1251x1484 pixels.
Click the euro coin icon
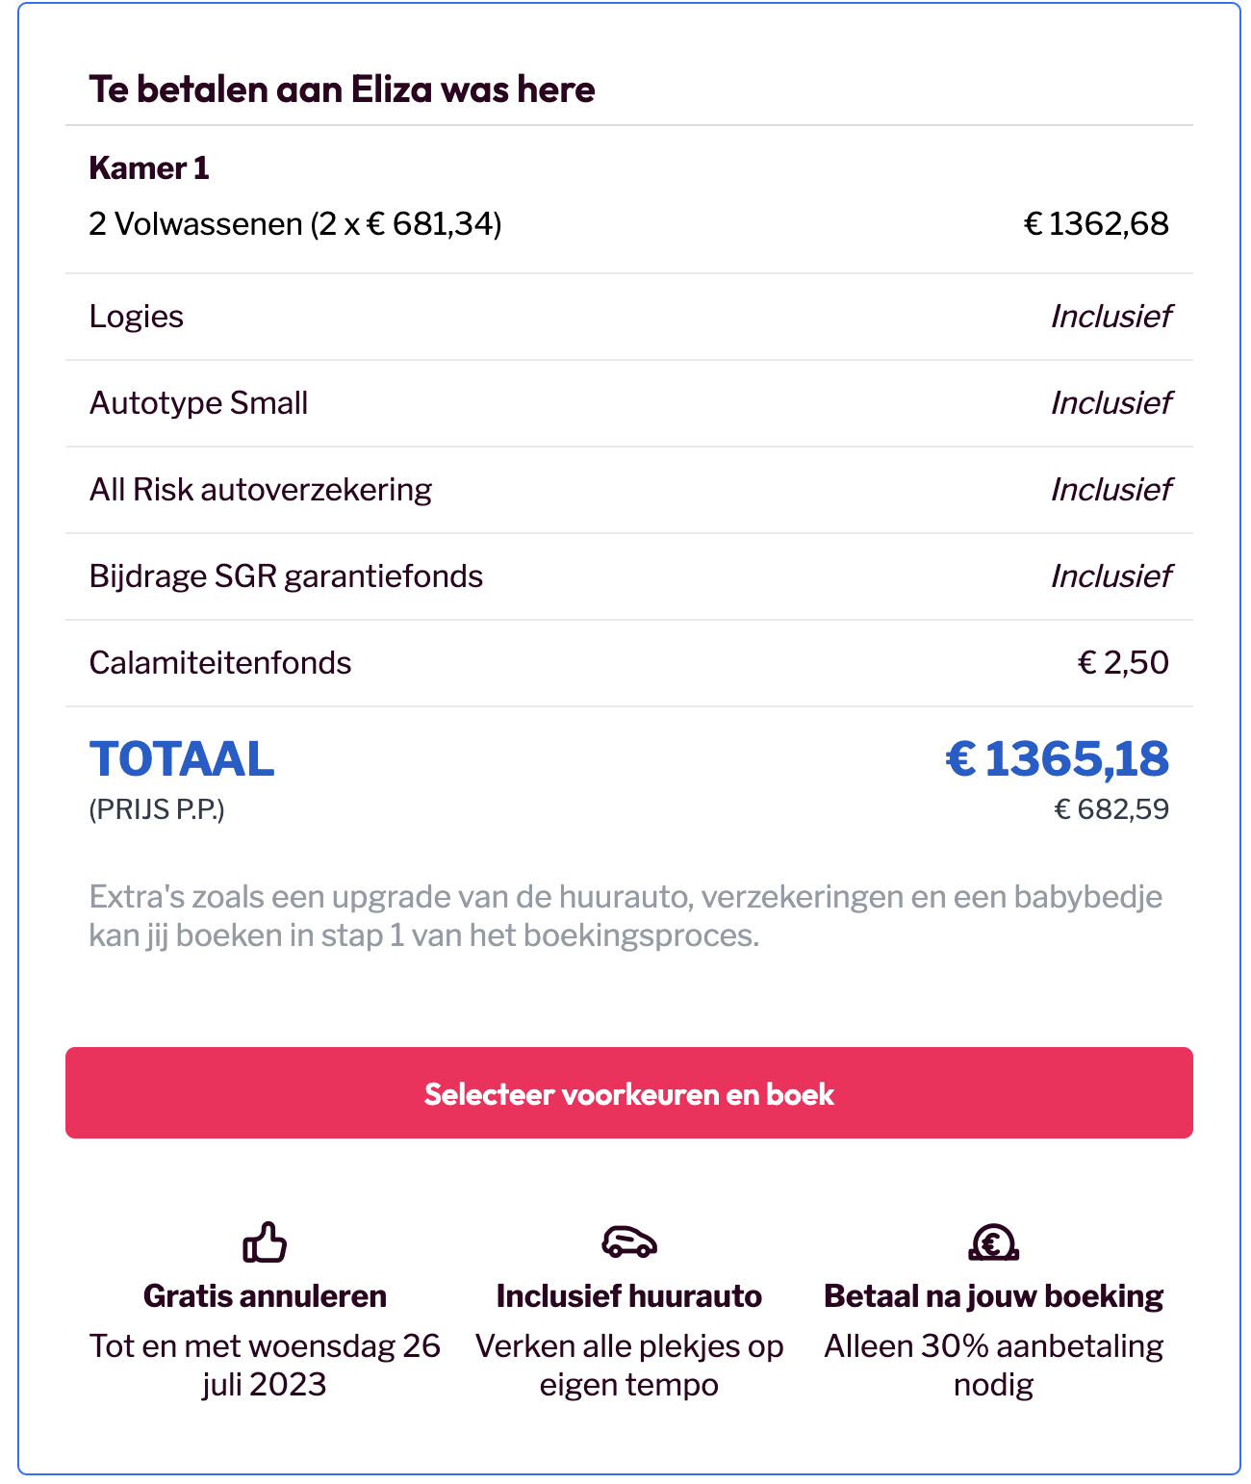pyautogui.click(x=993, y=1241)
